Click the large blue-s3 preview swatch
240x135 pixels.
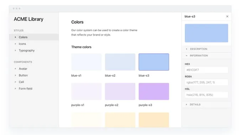click(x=207, y=33)
